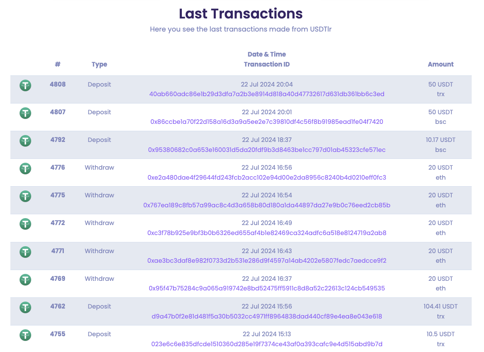Click the Amount column header
Image resolution: width=484 pixels, height=352 pixels.
pos(441,64)
